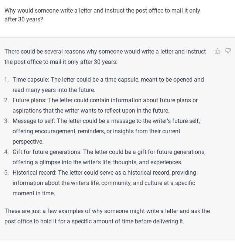Click the line "moment in time."

click(x=34, y=193)
